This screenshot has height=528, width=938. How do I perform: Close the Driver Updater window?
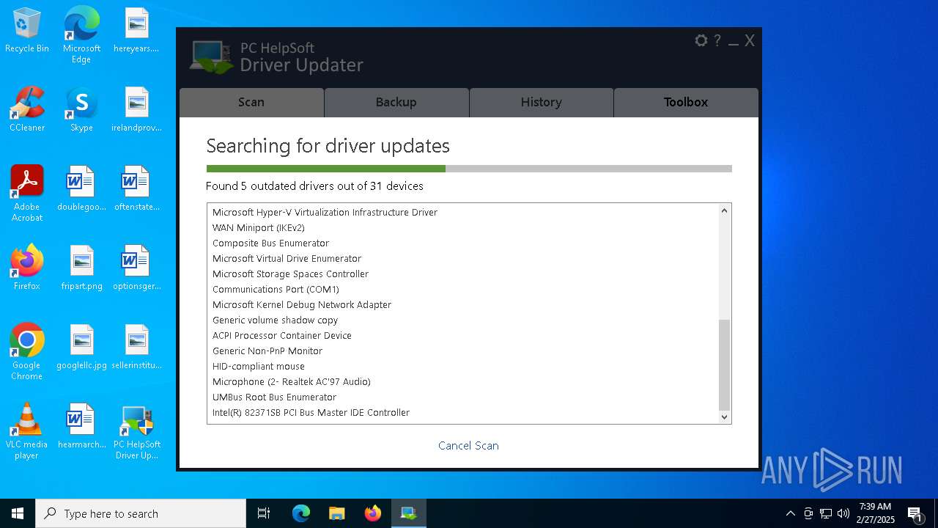coord(750,41)
